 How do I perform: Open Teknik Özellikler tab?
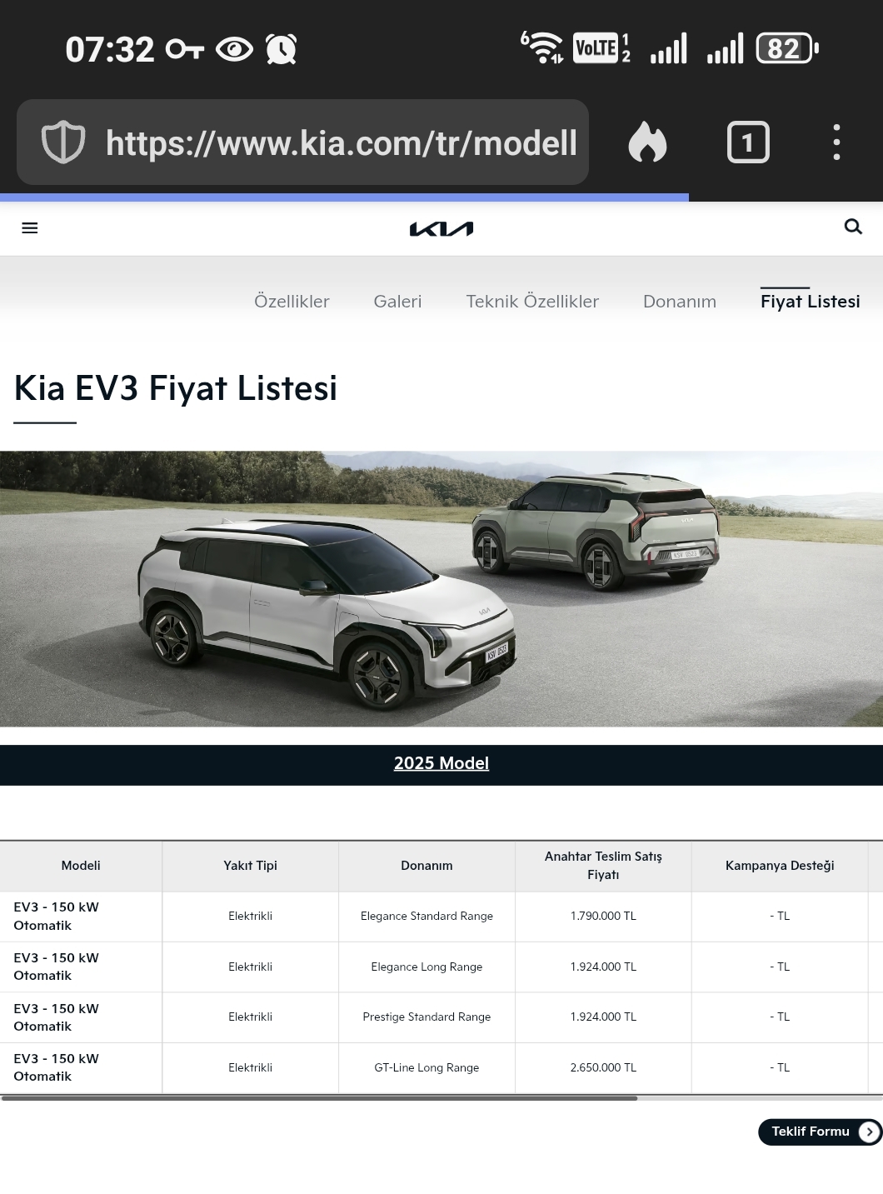tap(532, 302)
